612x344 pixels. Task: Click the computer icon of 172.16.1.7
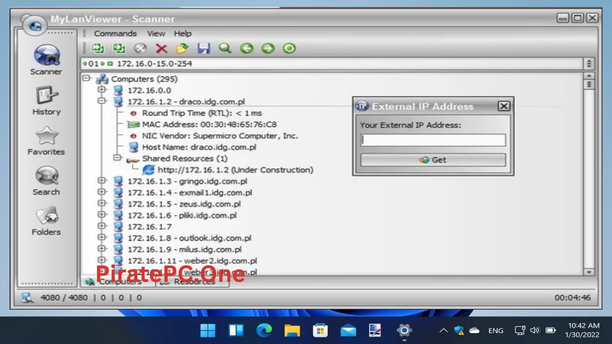pyautogui.click(x=118, y=227)
